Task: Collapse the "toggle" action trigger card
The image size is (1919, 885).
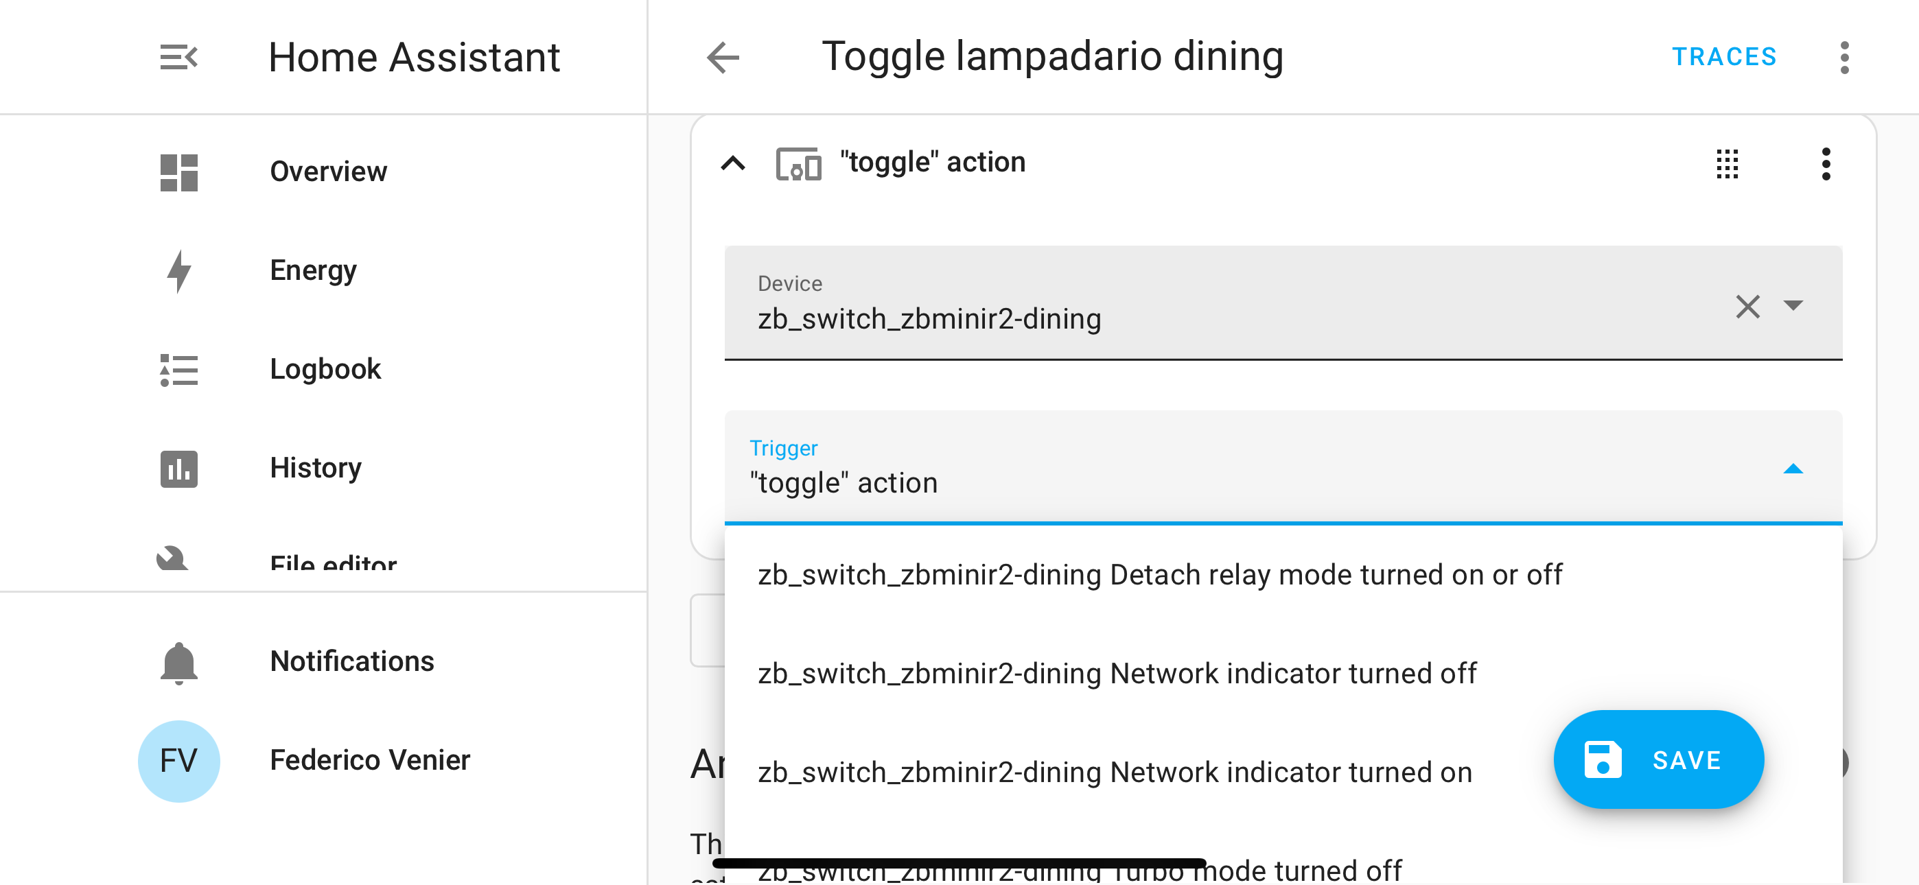Action: 733,163
